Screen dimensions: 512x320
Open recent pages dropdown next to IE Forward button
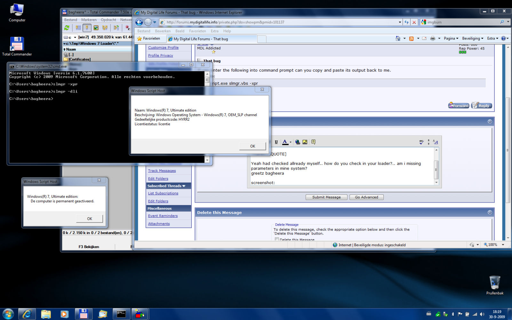click(x=155, y=22)
